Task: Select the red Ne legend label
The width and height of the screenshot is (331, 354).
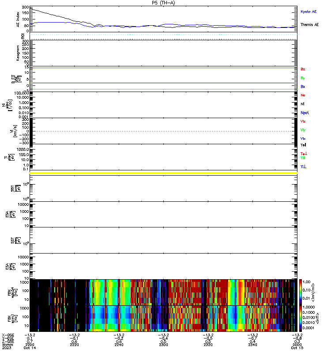Action: click(x=303, y=95)
